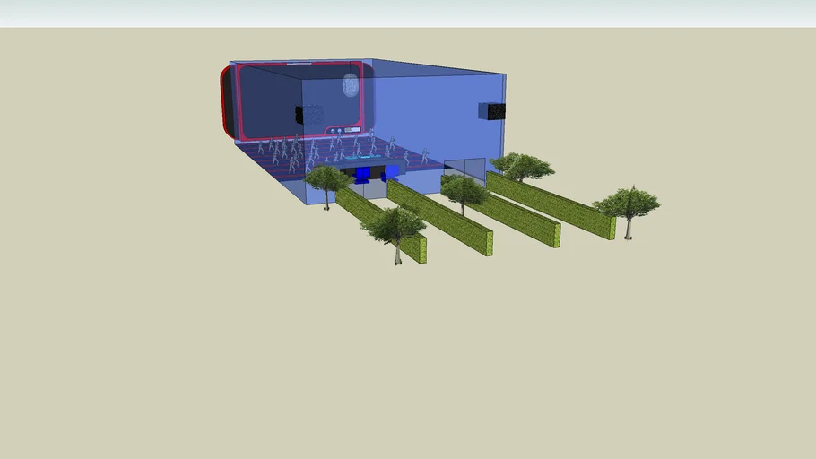Select the tree between the two middle hedges
Image resolution: width=816 pixels, height=459 pixels.
point(464,189)
